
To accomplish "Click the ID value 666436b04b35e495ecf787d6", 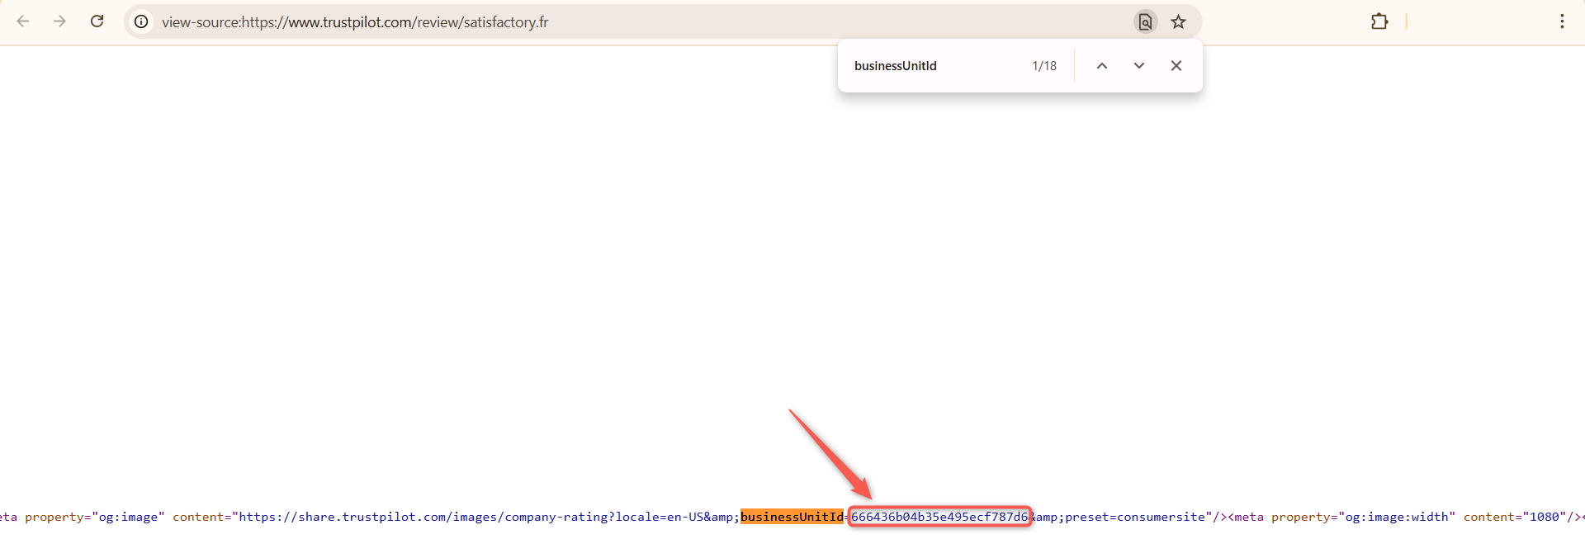I will 939,517.
